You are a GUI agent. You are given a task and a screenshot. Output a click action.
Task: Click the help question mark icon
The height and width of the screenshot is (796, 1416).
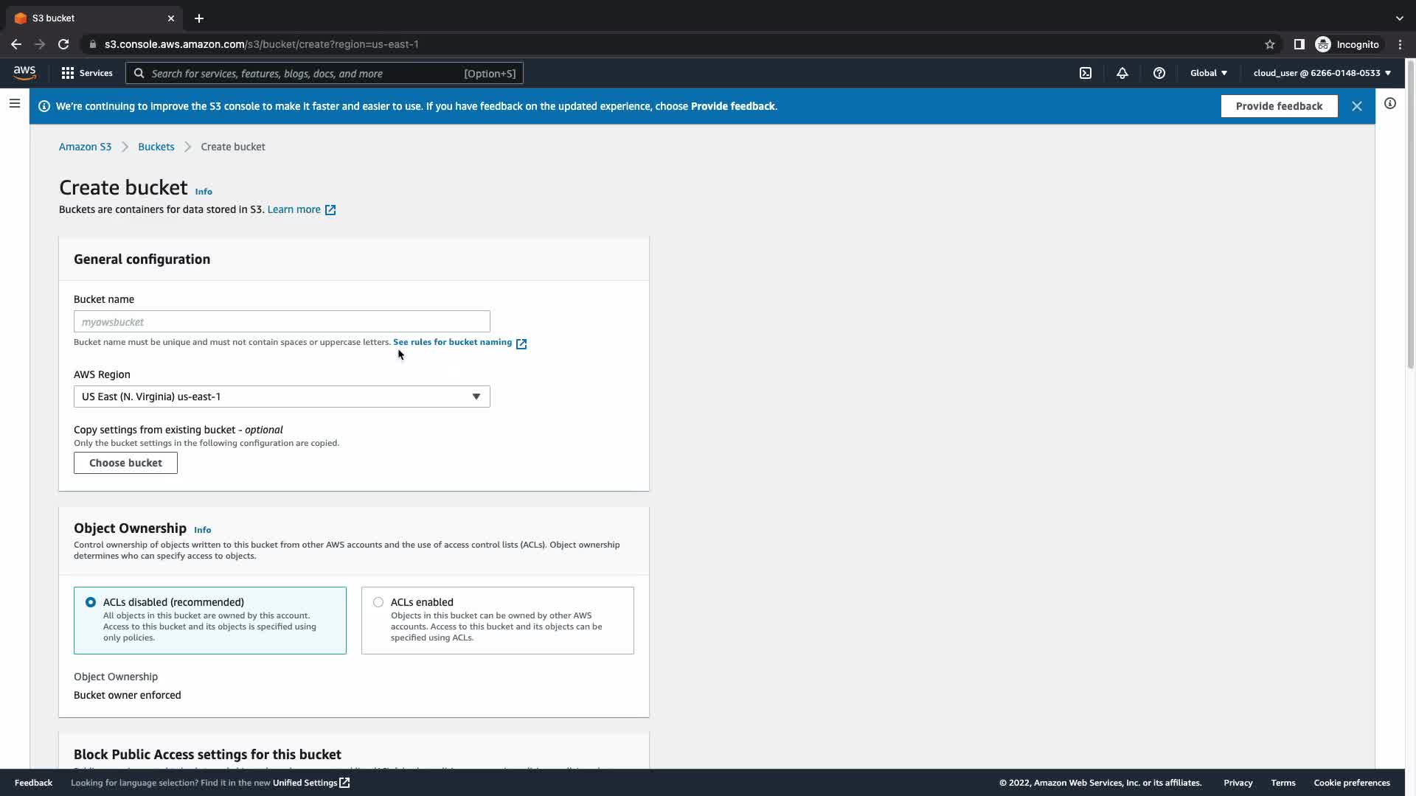(x=1159, y=73)
